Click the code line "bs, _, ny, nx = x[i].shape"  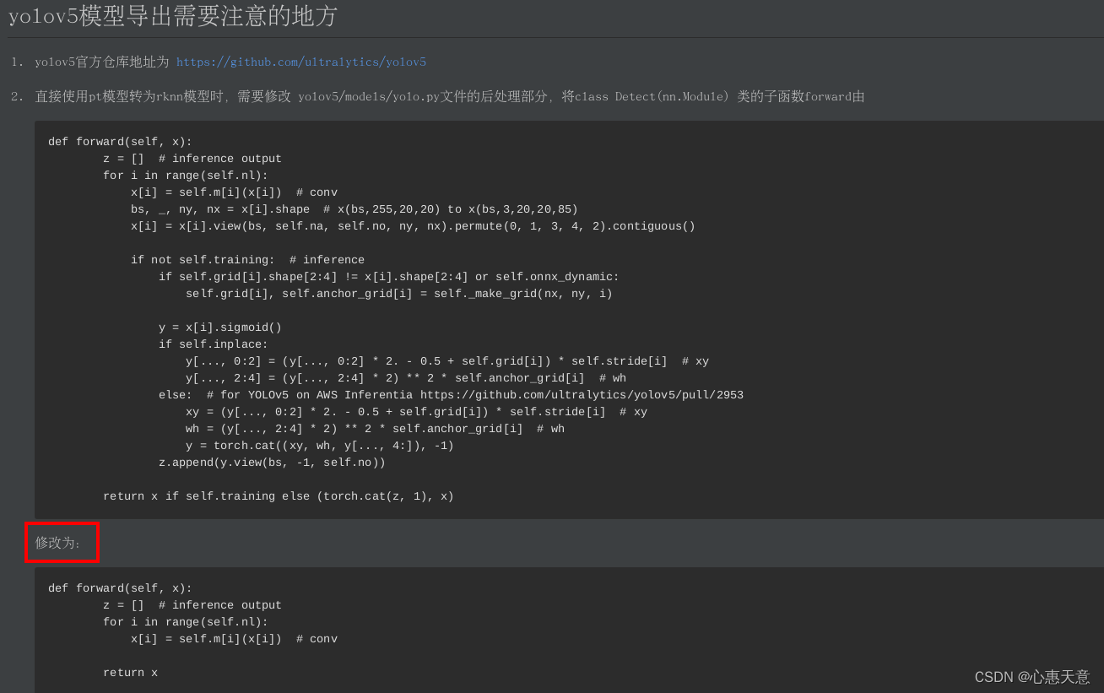220,209
